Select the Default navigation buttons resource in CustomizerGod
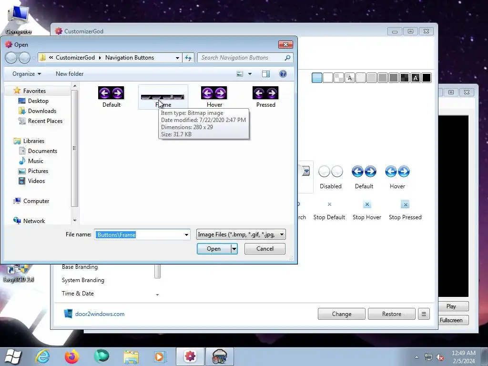Screen dimensions: 488x366 click(x=364, y=177)
